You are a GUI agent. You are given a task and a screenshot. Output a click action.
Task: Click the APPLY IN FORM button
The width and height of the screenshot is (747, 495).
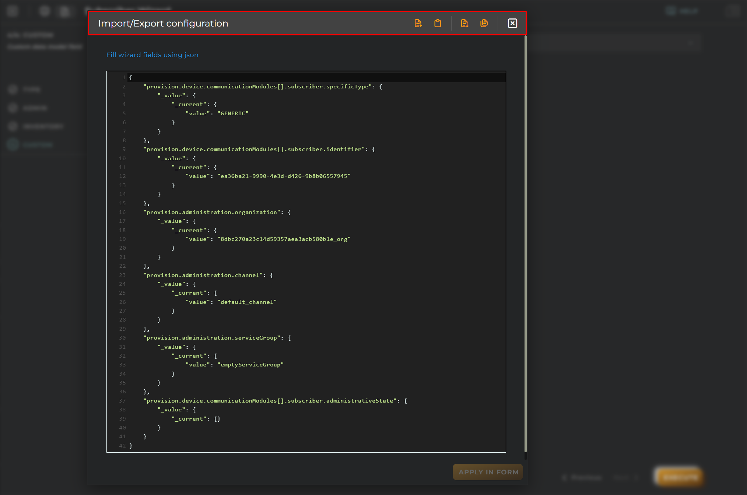(x=488, y=472)
